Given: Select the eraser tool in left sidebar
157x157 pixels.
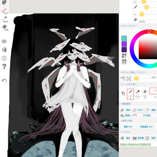Looking at the screenshot, I should click(5, 27).
